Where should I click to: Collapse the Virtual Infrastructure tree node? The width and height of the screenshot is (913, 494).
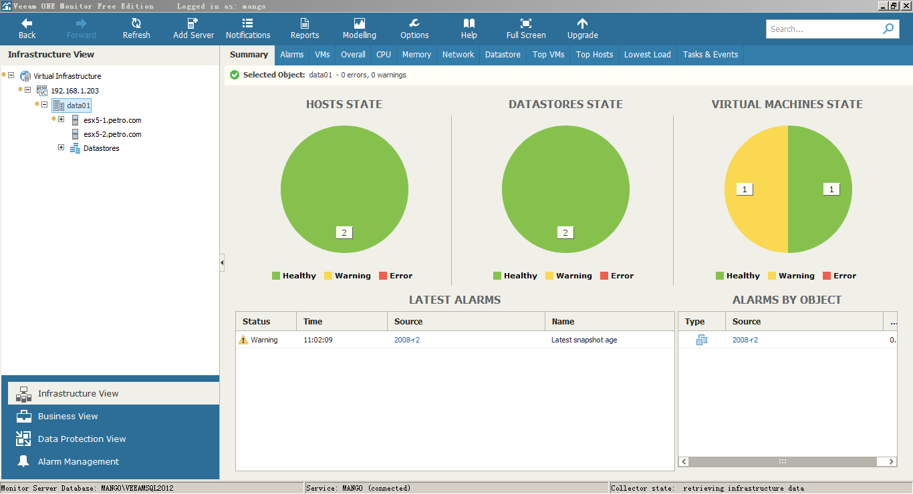tap(11, 75)
